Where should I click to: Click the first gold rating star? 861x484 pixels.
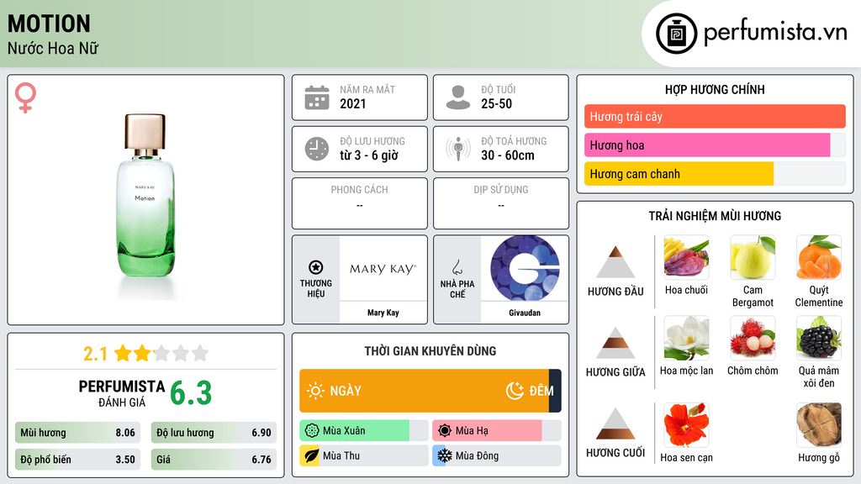tap(123, 353)
